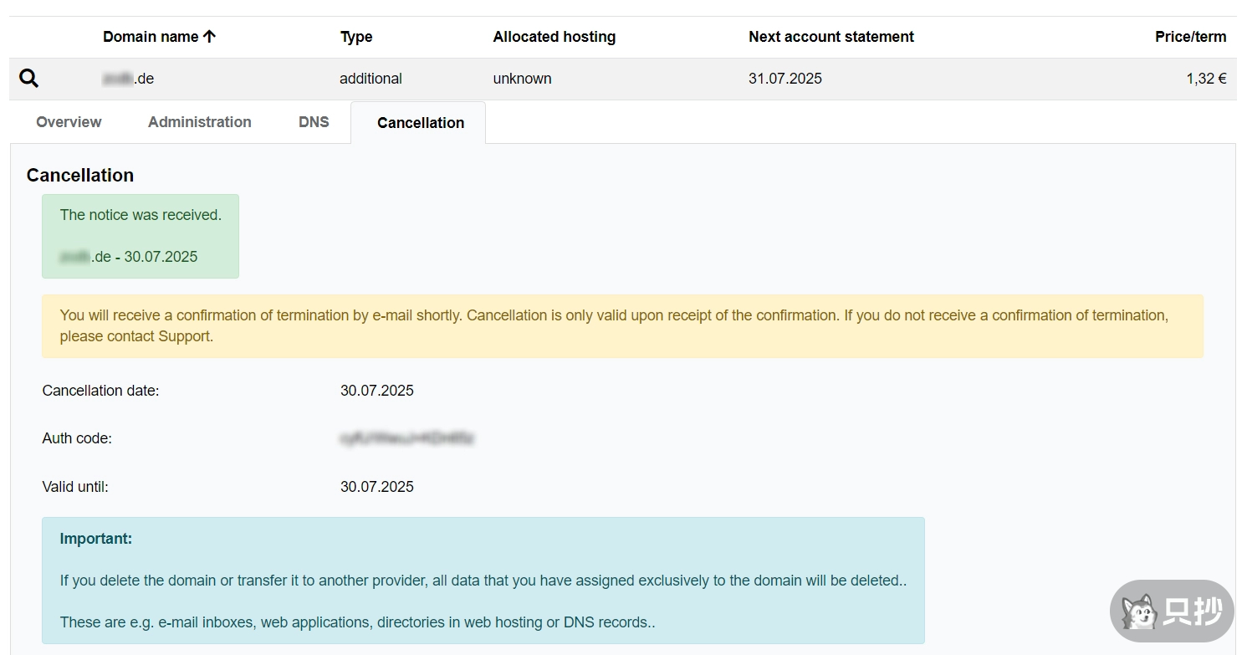Click the blue Important information box
Image resolution: width=1247 pixels, height=655 pixels.
pyautogui.click(x=483, y=580)
